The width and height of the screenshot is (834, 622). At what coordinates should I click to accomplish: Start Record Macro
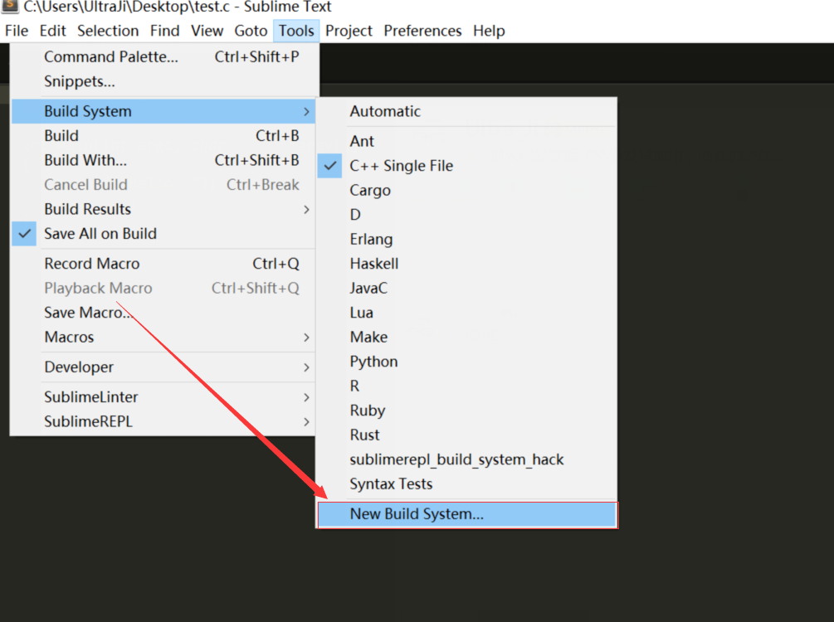pos(163,264)
